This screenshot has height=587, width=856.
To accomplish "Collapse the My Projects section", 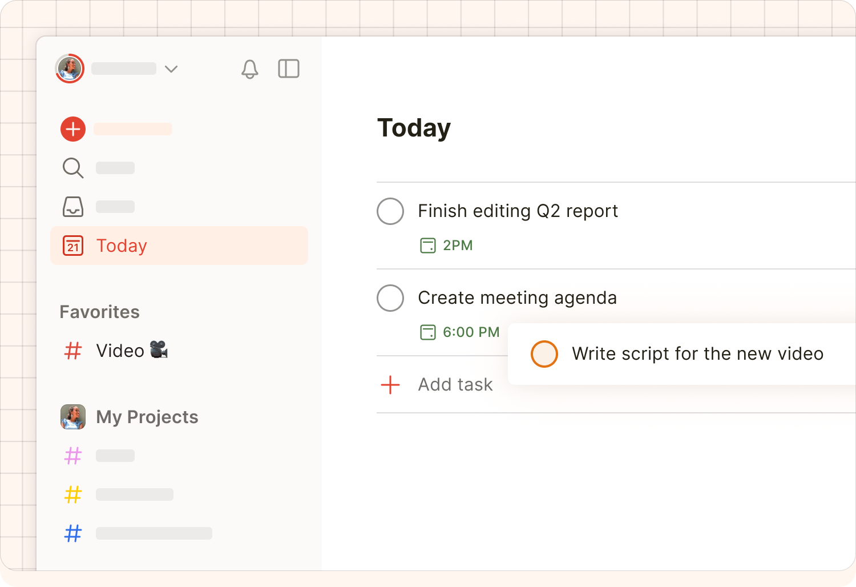I will click(x=147, y=417).
